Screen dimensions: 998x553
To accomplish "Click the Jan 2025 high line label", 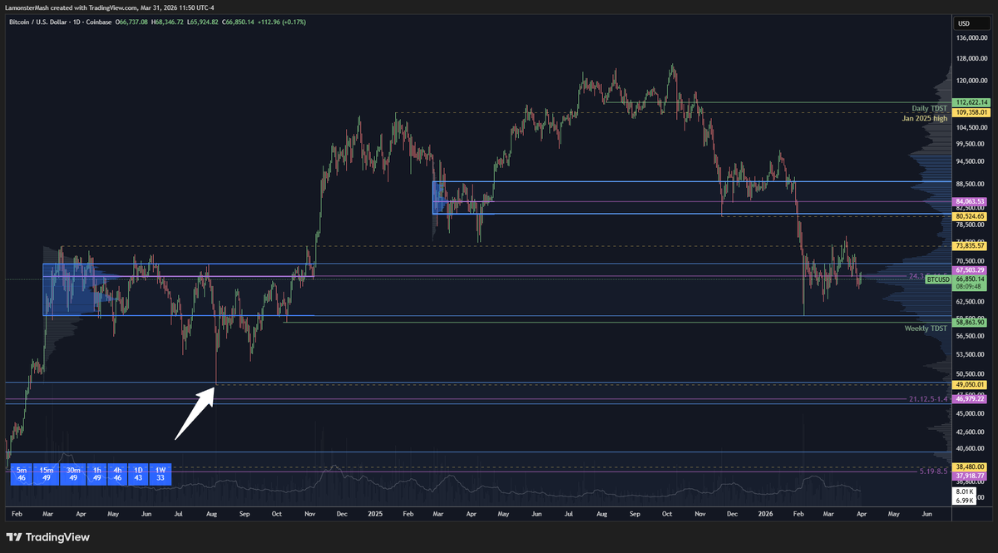I will 925,119.
